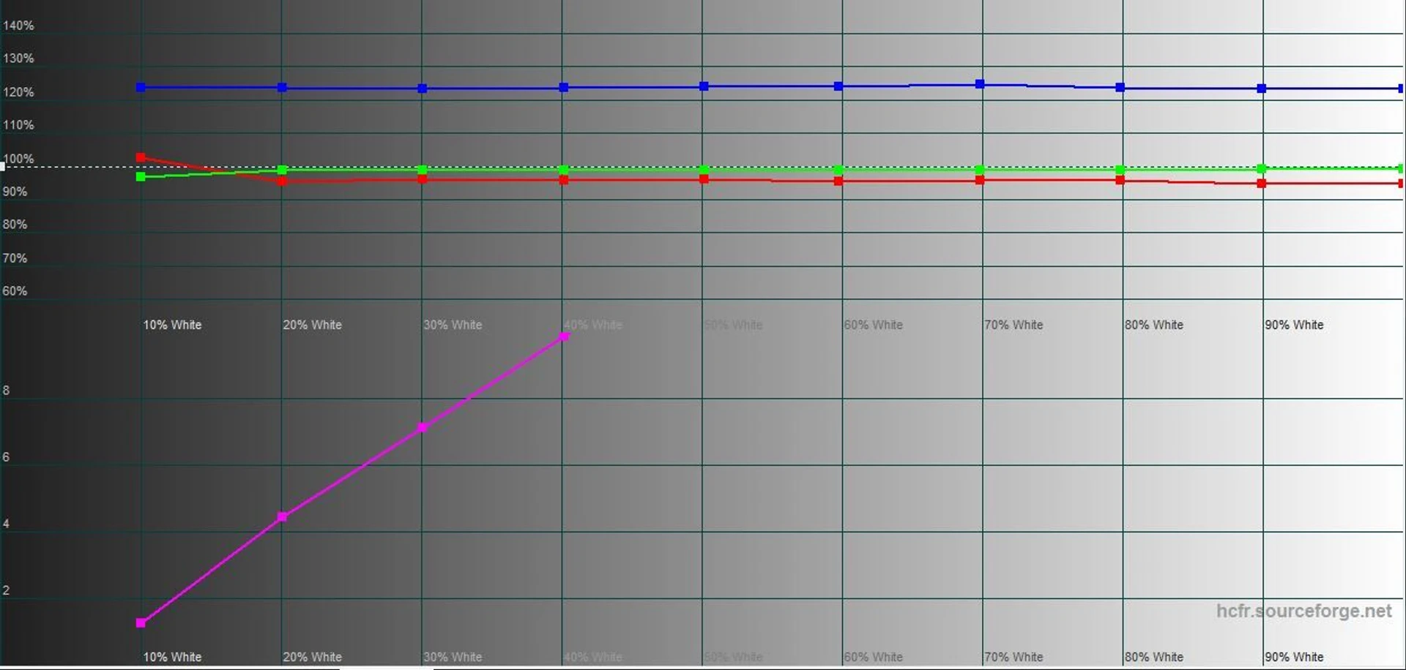Click the blue marker at 30% White
Viewport: 1406px width, 670px height.
coord(423,89)
